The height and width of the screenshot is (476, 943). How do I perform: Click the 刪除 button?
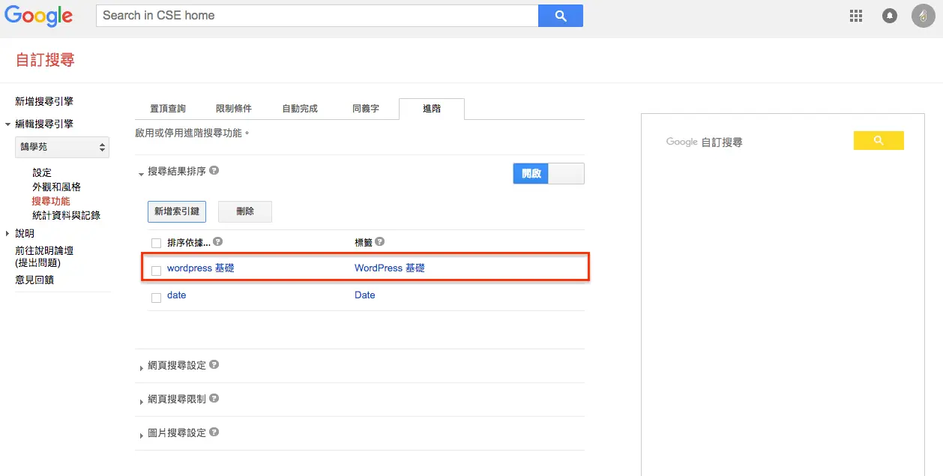tap(245, 211)
